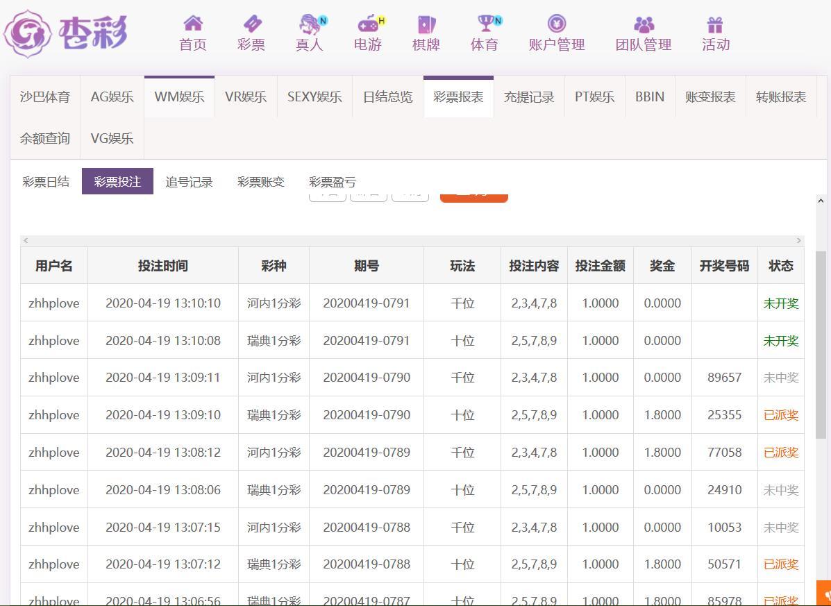
Task: Click the 活动 gift box icon
Action: [x=715, y=24]
